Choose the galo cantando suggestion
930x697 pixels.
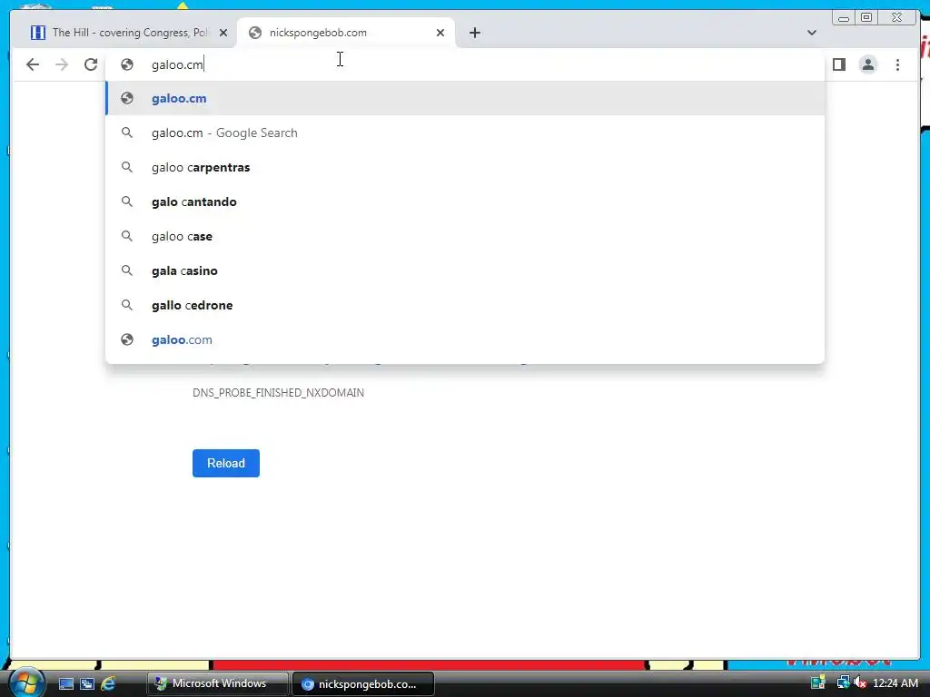[465, 201]
